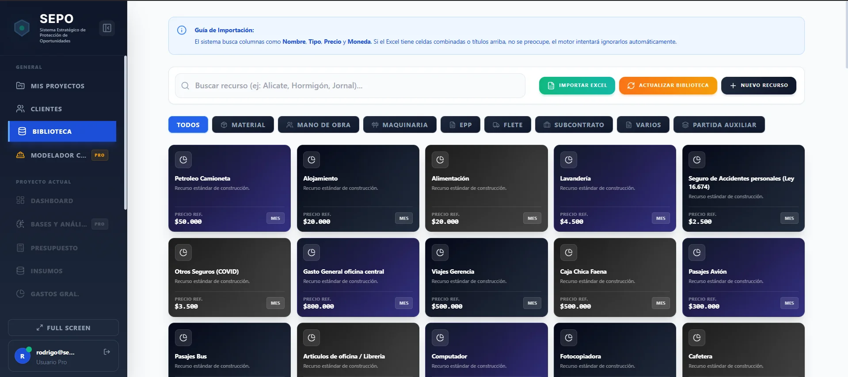
Task: Click the info icon in the import guide
Action: pyautogui.click(x=182, y=30)
